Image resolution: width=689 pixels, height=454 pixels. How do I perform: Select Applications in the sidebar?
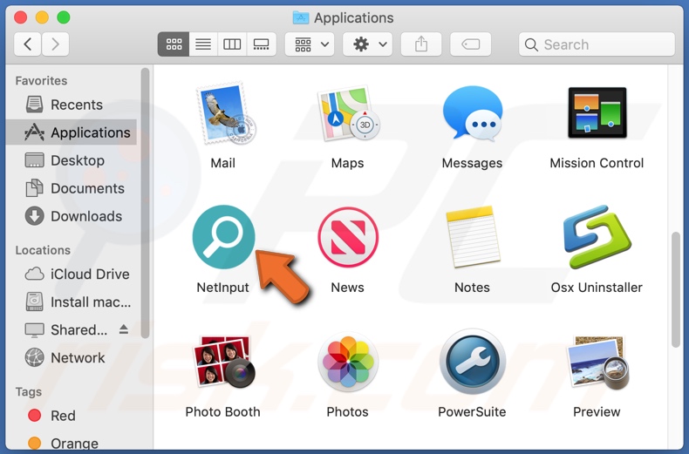point(72,132)
